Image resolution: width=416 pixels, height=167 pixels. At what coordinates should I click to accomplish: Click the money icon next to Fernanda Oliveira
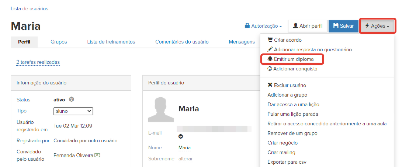[x=97, y=156]
